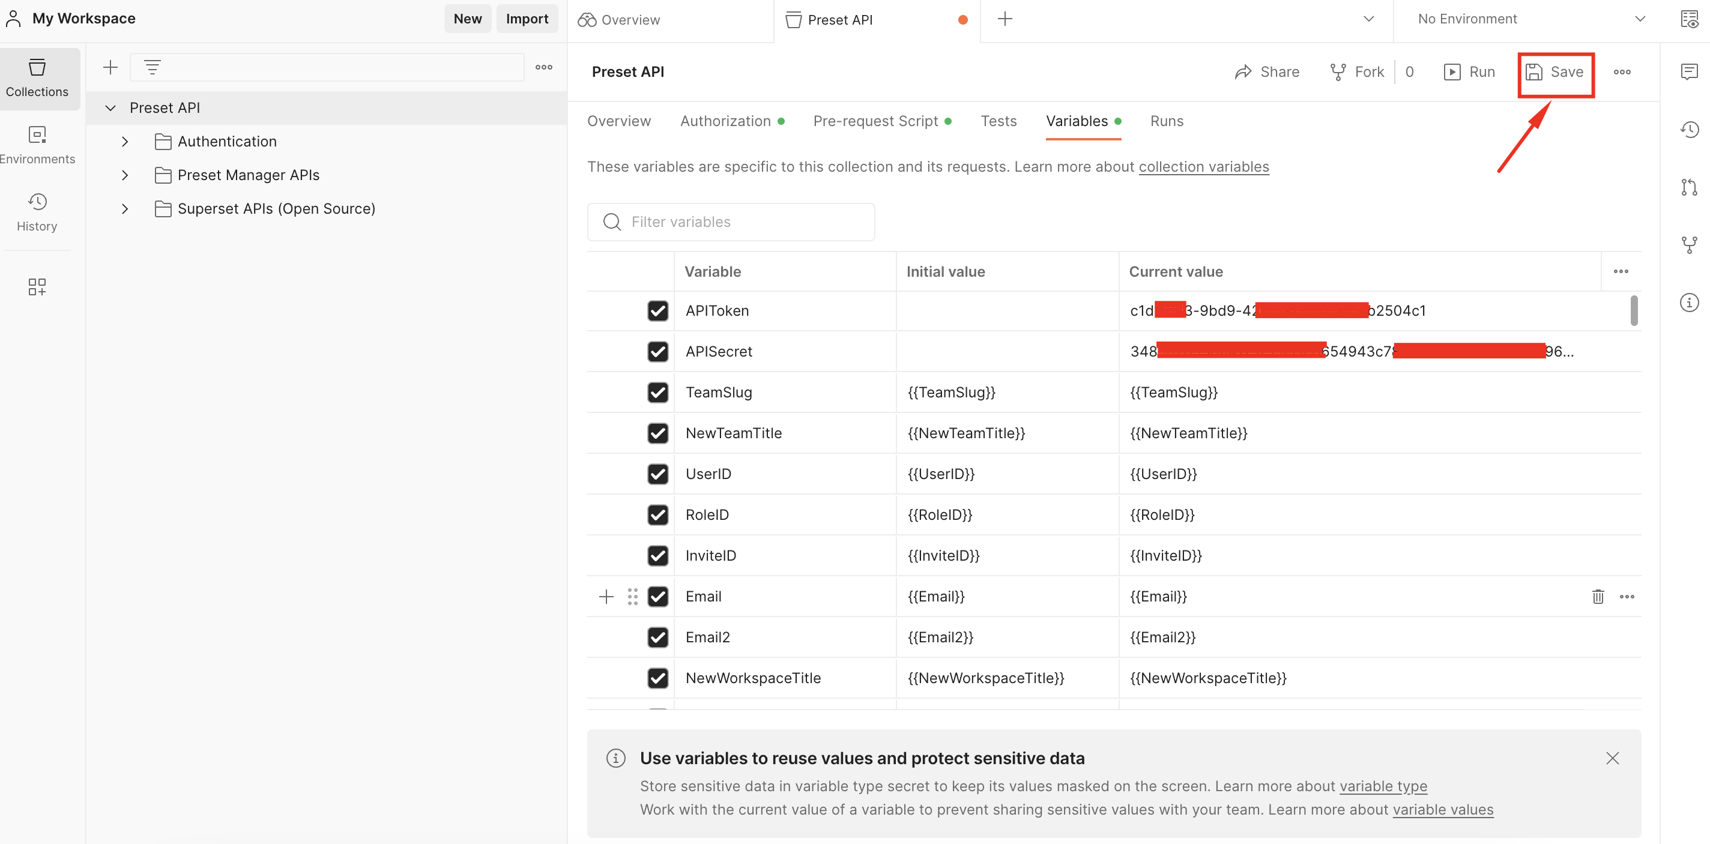The width and height of the screenshot is (1710, 844).
Task: Uncheck the APIToken variable
Action: point(658,310)
